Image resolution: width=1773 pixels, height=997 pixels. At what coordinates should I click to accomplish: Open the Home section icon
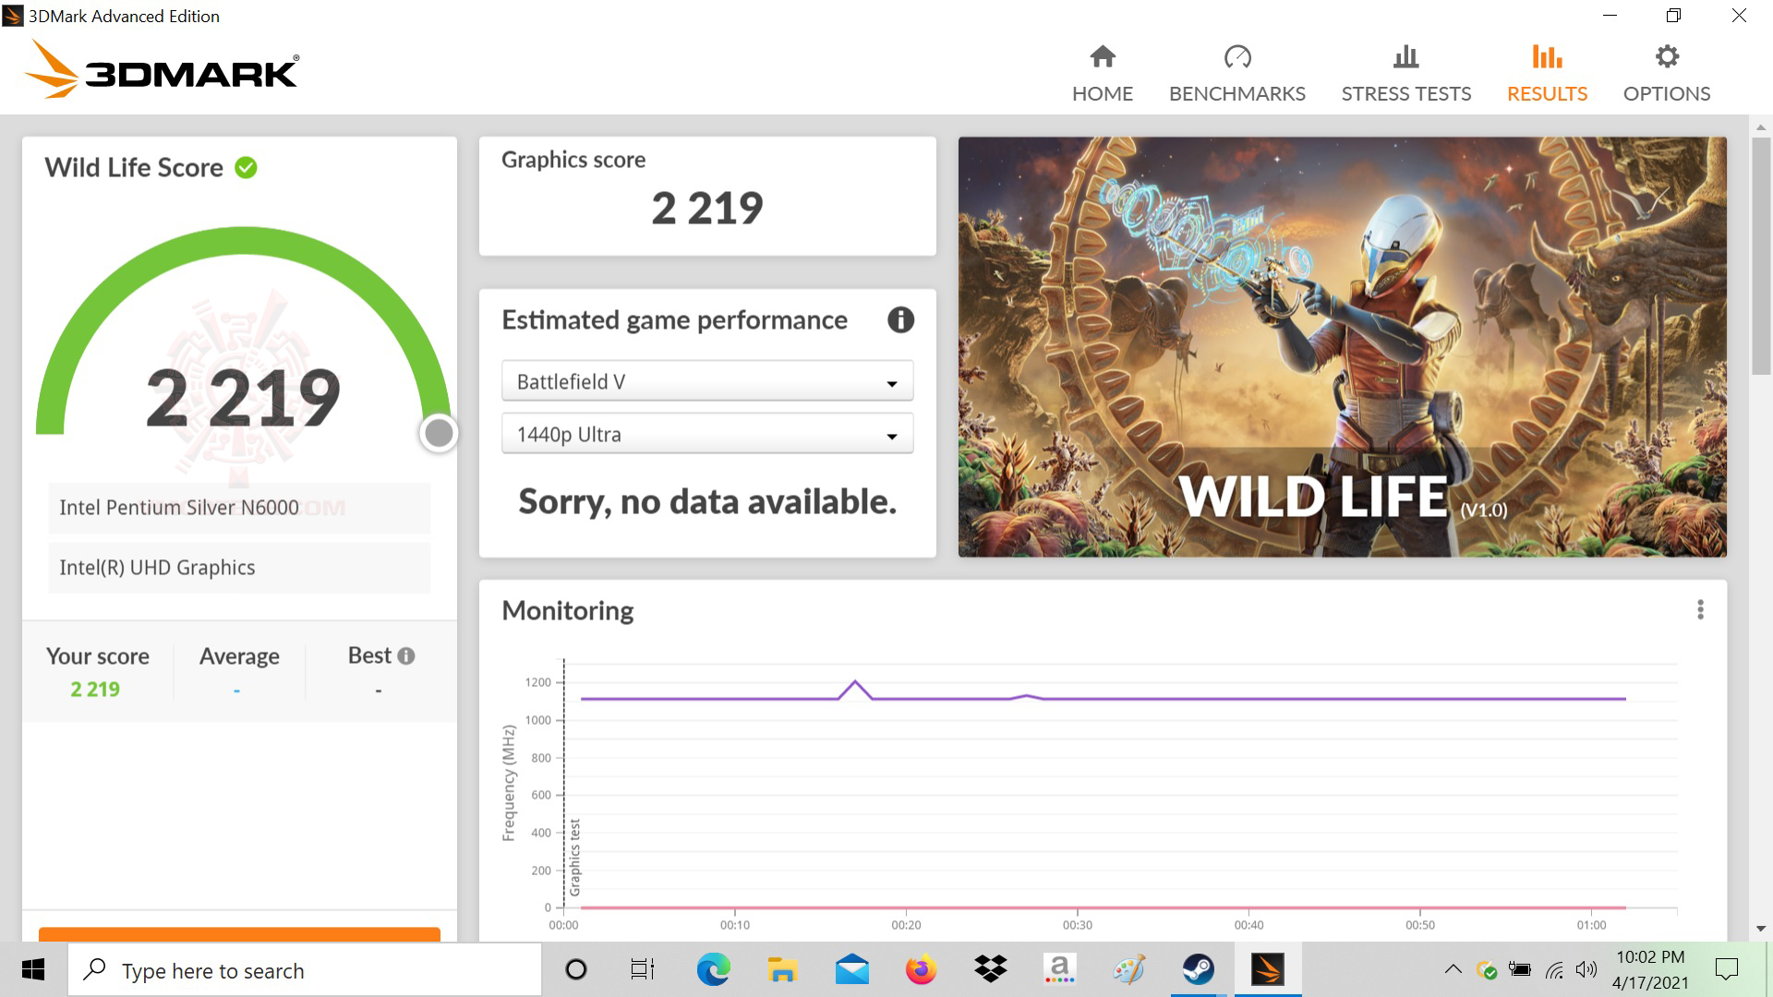[x=1102, y=57]
